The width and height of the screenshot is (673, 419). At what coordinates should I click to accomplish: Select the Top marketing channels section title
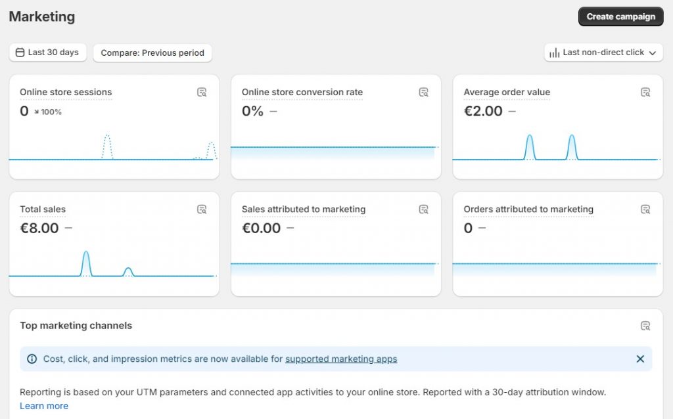76,325
